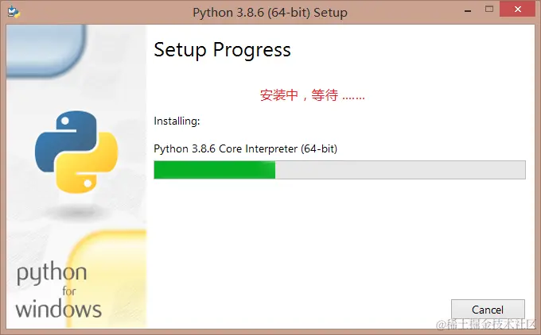
Task: Minimize the Python setup window
Action: (x=468, y=11)
